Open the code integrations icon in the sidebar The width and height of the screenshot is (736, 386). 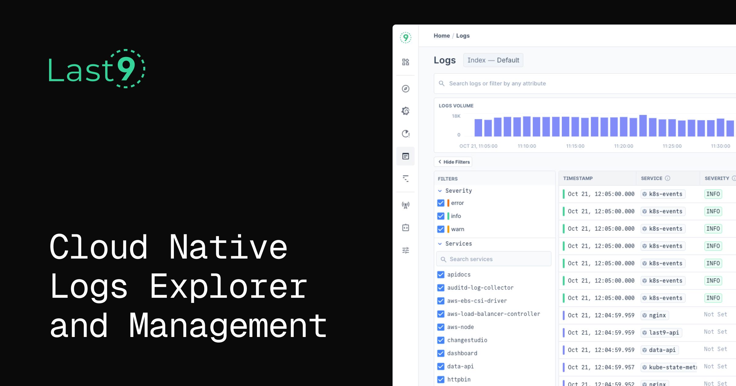(x=406, y=228)
